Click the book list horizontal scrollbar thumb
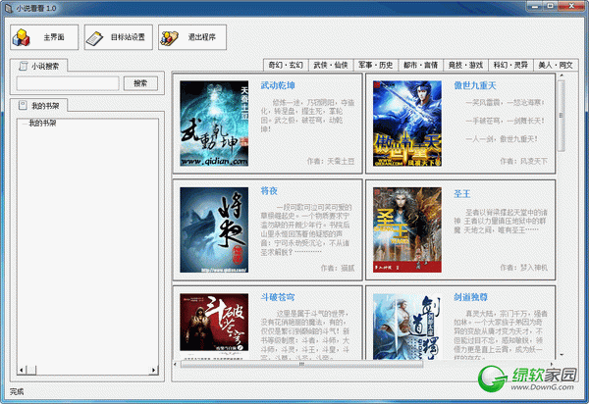589x404 pixels. 301,364
